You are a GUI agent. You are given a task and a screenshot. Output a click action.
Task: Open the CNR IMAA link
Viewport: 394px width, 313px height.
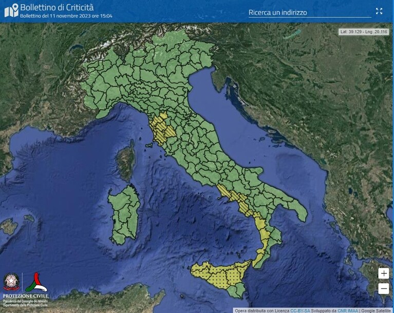click(348, 311)
